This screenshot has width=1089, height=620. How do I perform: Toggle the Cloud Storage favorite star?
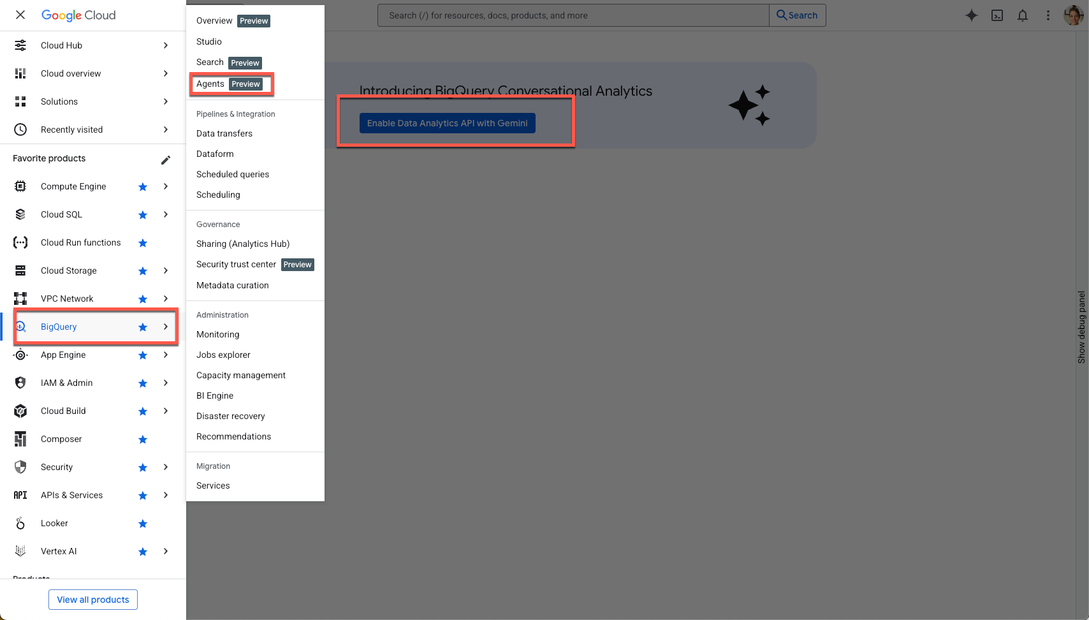click(x=143, y=271)
